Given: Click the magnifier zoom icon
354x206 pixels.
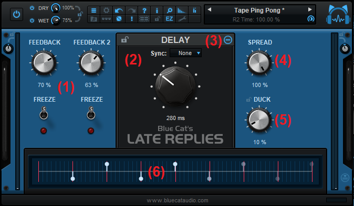Looking at the screenshot, I should 170,10.
